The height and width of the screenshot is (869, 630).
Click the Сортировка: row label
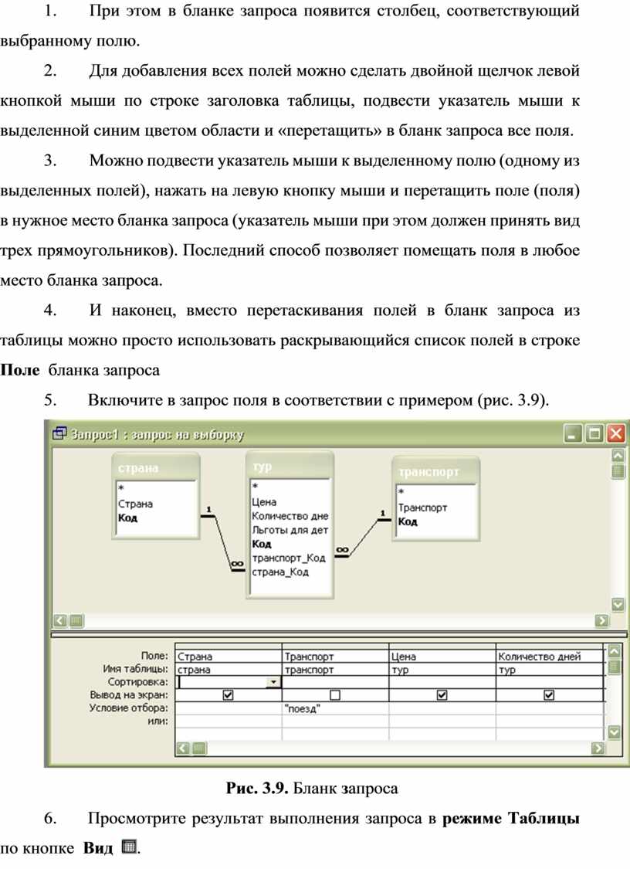tap(138, 681)
